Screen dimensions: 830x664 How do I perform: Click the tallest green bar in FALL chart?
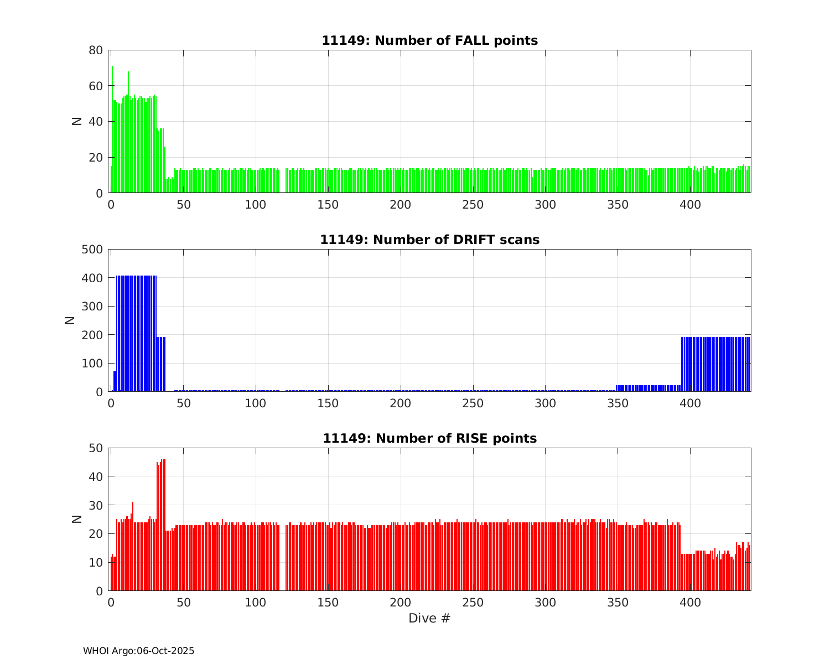click(112, 127)
